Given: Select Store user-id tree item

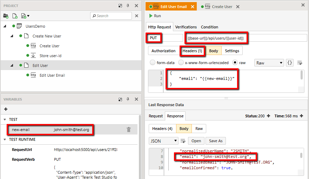Looking at the screenshot, I should point(51,56).
